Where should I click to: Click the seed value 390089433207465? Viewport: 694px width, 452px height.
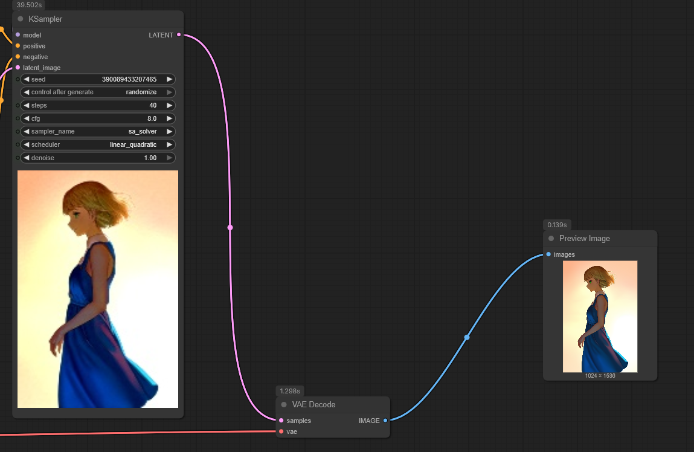tap(129, 79)
